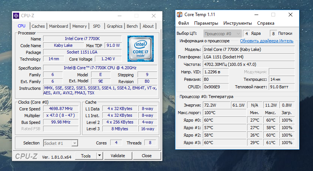Switch to the Graphics tab
The width and height of the screenshot is (313, 171).
click(115, 26)
